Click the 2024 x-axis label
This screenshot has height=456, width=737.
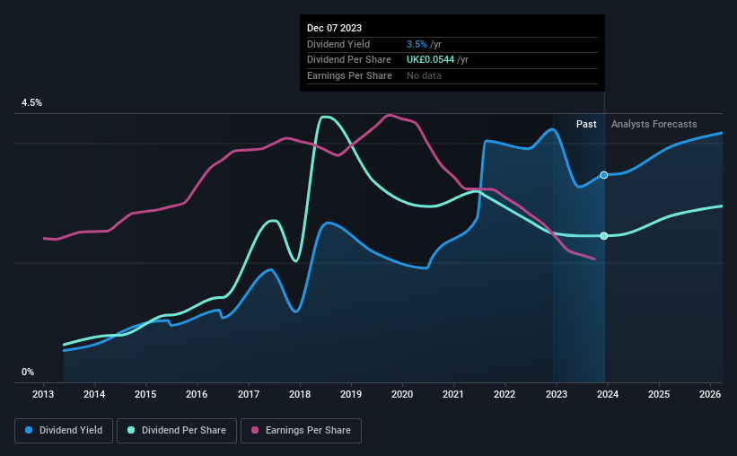pos(607,394)
